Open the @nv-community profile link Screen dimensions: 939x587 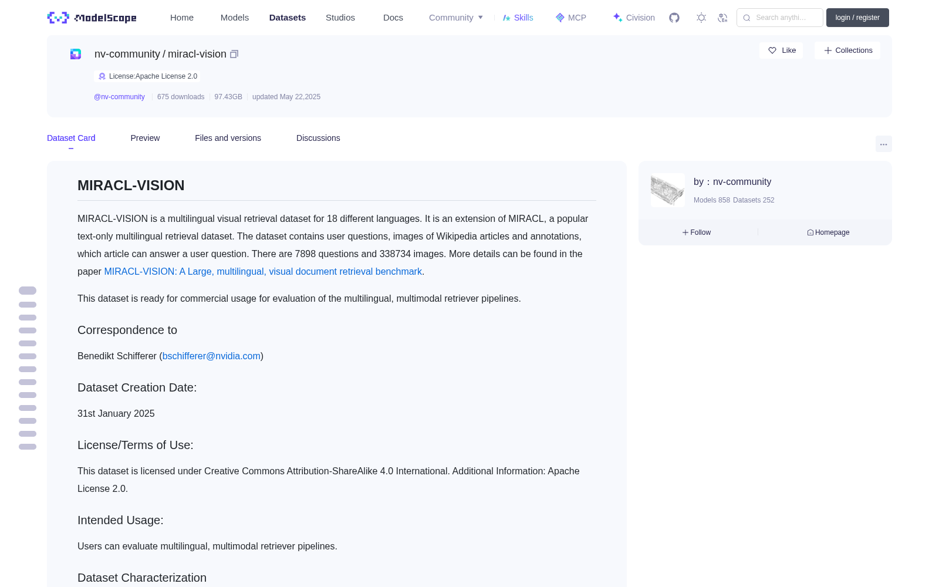(x=119, y=97)
